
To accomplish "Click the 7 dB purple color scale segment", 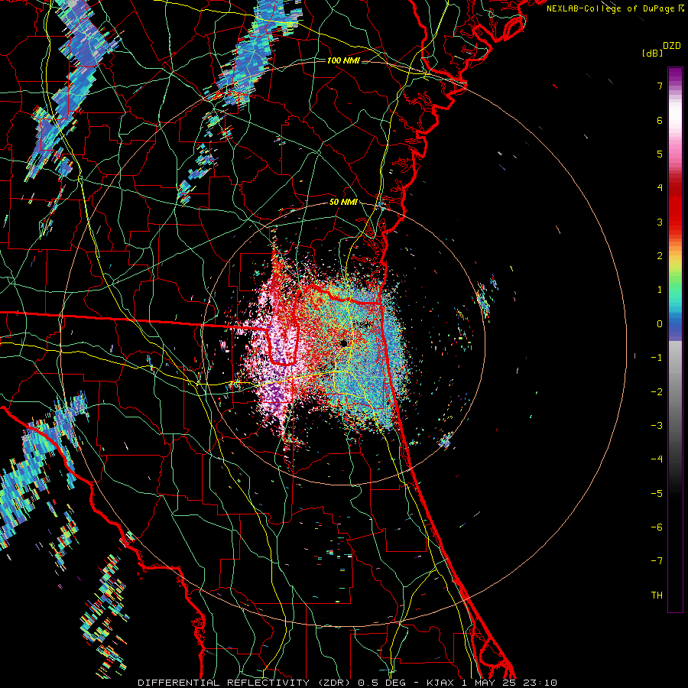I will (675, 86).
